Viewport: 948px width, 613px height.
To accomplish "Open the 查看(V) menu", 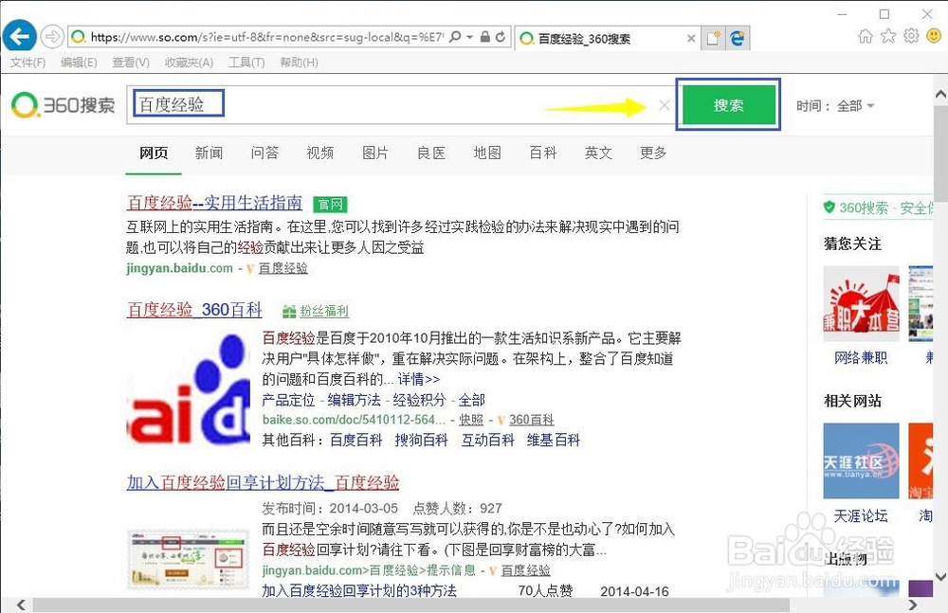I will click(131, 63).
